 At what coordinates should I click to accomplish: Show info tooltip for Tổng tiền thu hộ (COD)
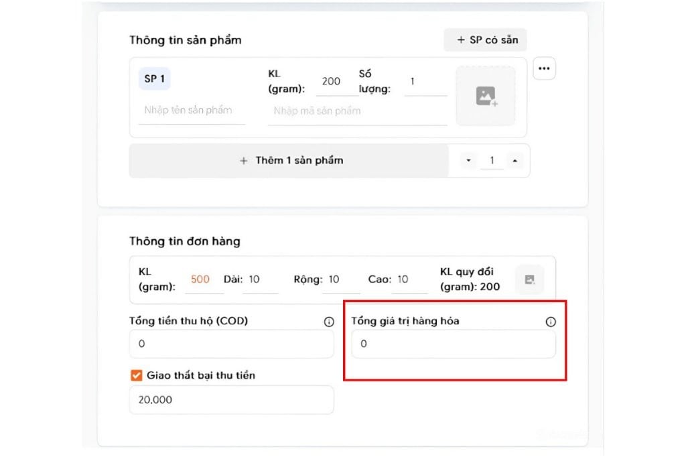329,322
